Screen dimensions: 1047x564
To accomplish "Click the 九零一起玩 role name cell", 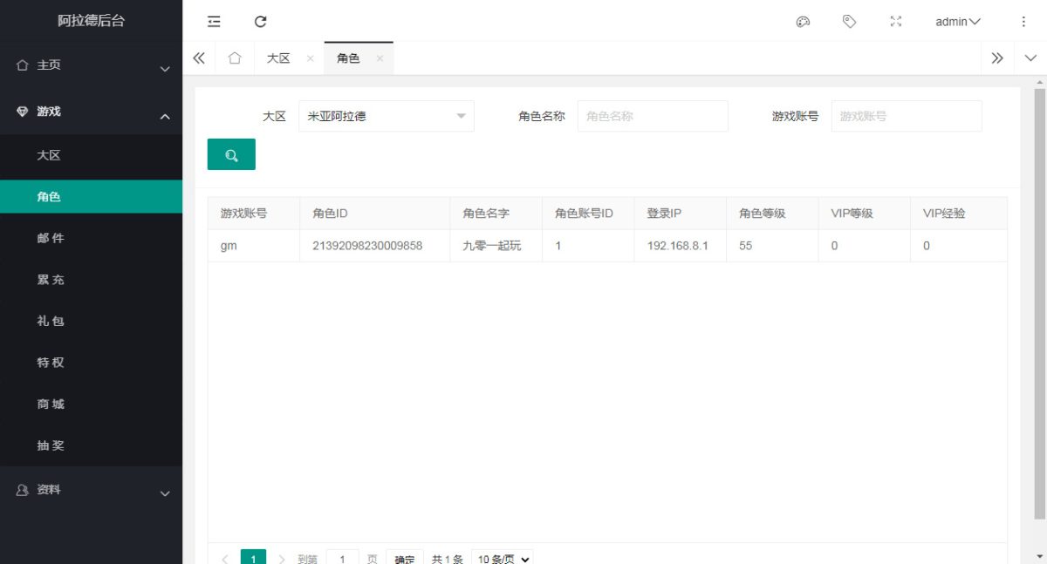I will coord(496,246).
